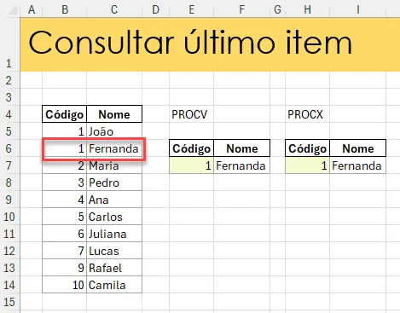Image resolution: width=400 pixels, height=313 pixels.
Task: Select column F header
Action: point(242,9)
